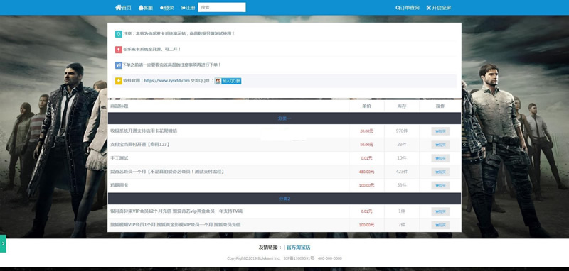Open the 注册 register page
The width and height of the screenshot is (569, 271).
[x=188, y=8]
